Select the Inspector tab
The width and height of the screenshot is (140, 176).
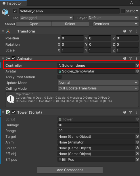click(13, 3)
